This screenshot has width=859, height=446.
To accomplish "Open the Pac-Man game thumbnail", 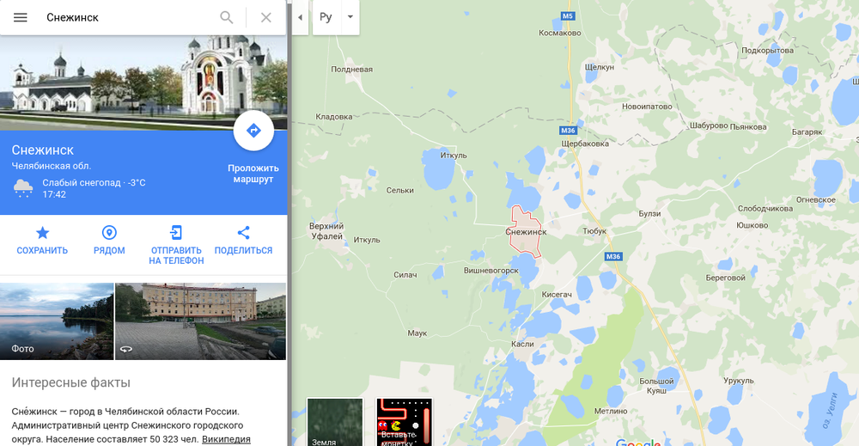I will (405, 422).
